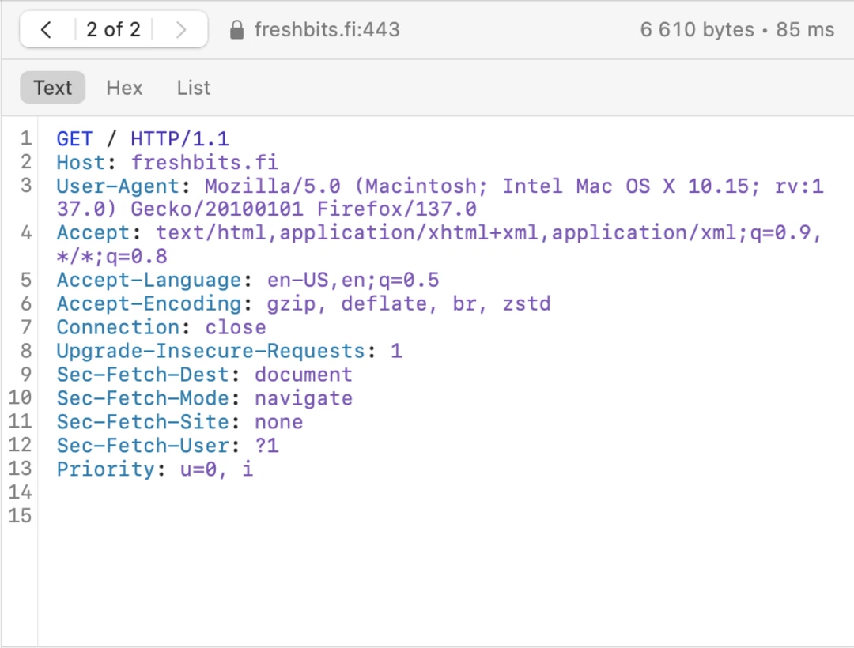The image size is (854, 648).
Task: Click the padlock icon beside freshbits.fi:443
Action: [236, 30]
